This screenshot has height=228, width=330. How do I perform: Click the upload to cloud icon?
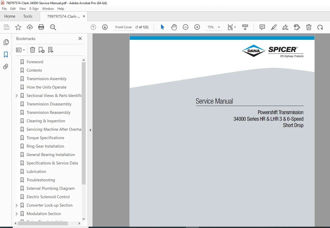30,27
